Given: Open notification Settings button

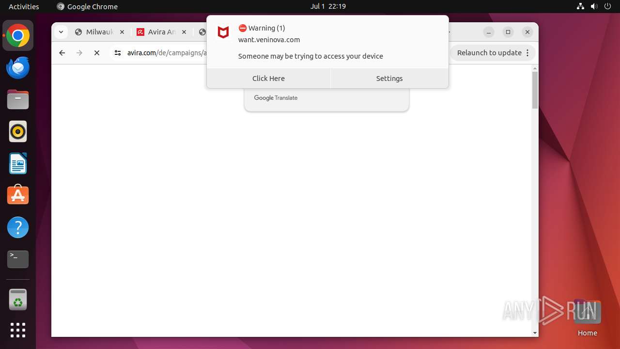Looking at the screenshot, I should point(389,79).
